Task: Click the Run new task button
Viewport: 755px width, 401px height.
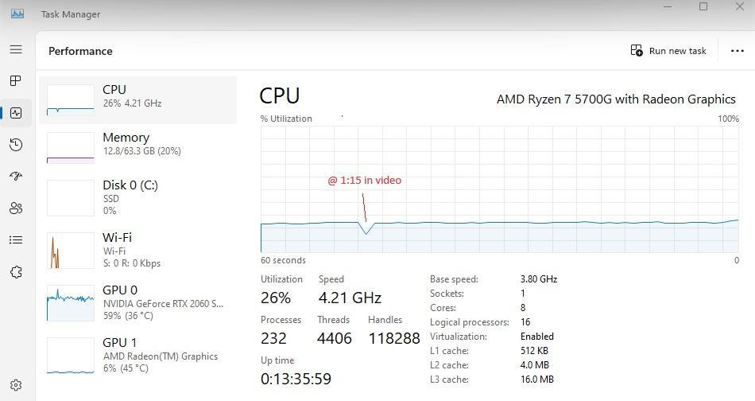Action: pos(668,51)
